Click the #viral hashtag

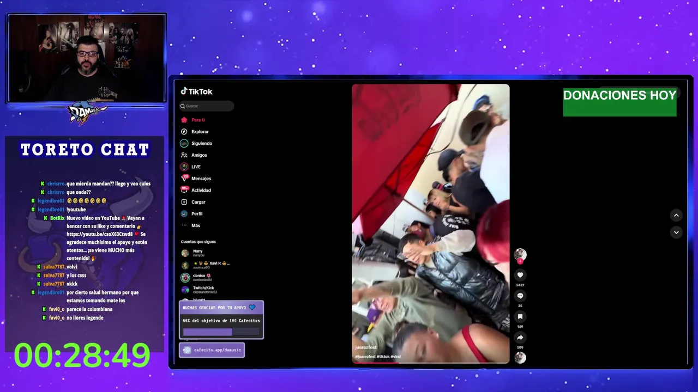coord(396,357)
